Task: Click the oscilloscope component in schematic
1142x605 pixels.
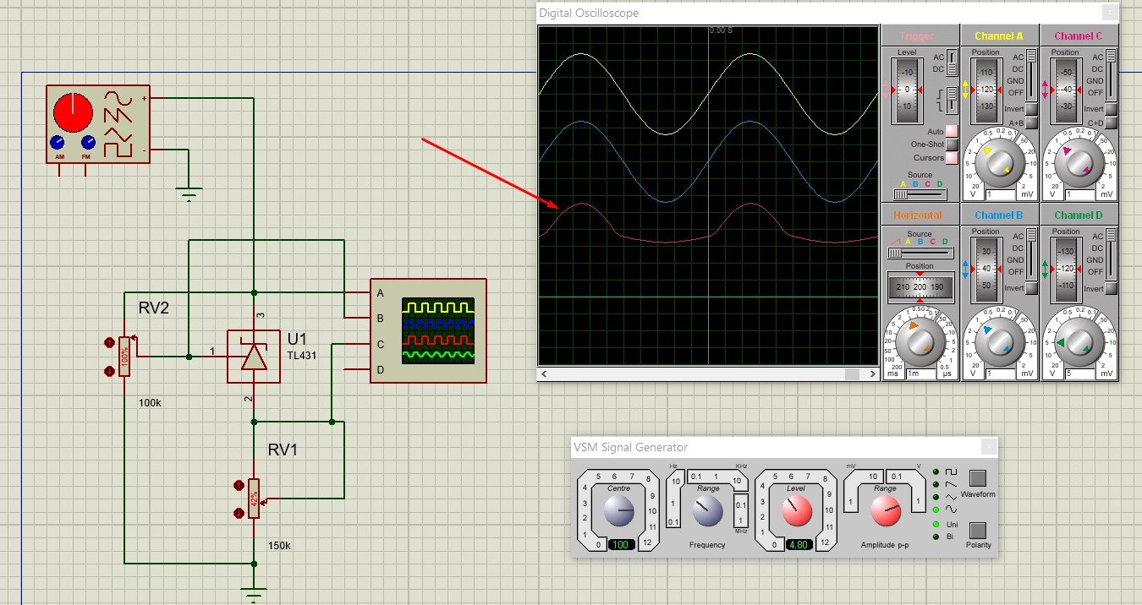Action: (428, 330)
